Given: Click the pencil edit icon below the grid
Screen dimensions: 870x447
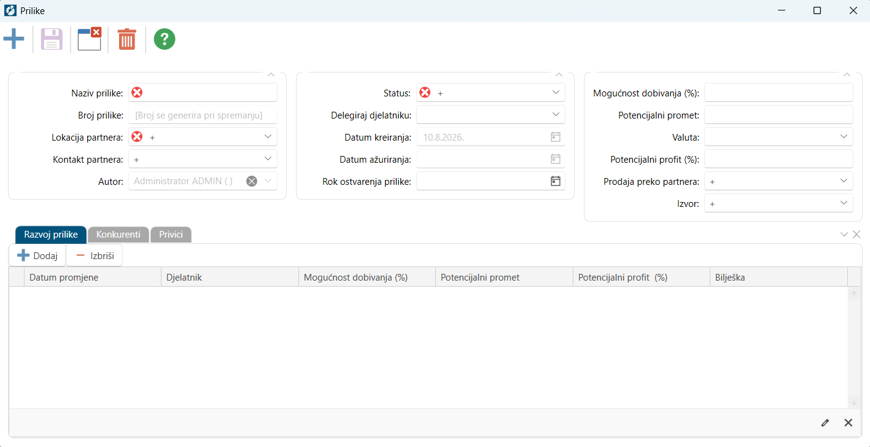Looking at the screenshot, I should [x=825, y=422].
